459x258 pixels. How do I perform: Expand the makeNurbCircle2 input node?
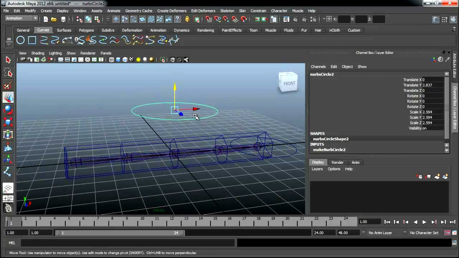[329, 150]
